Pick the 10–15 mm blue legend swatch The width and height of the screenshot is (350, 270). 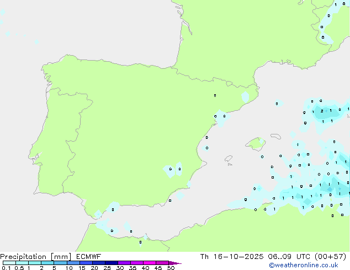[x=73, y=263]
